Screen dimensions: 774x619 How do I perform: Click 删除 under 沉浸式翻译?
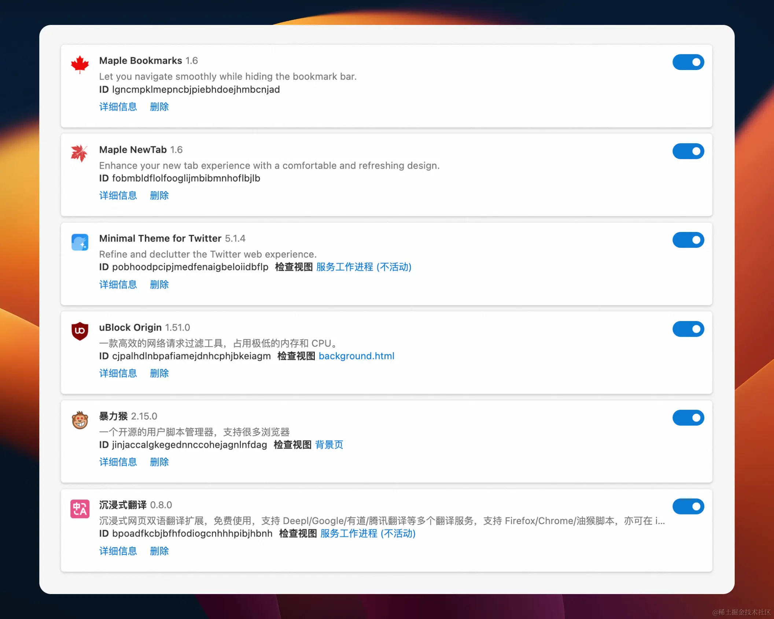tap(159, 551)
